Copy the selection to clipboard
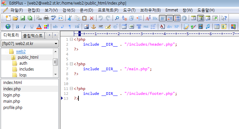239x129 pixels. click(77, 18)
